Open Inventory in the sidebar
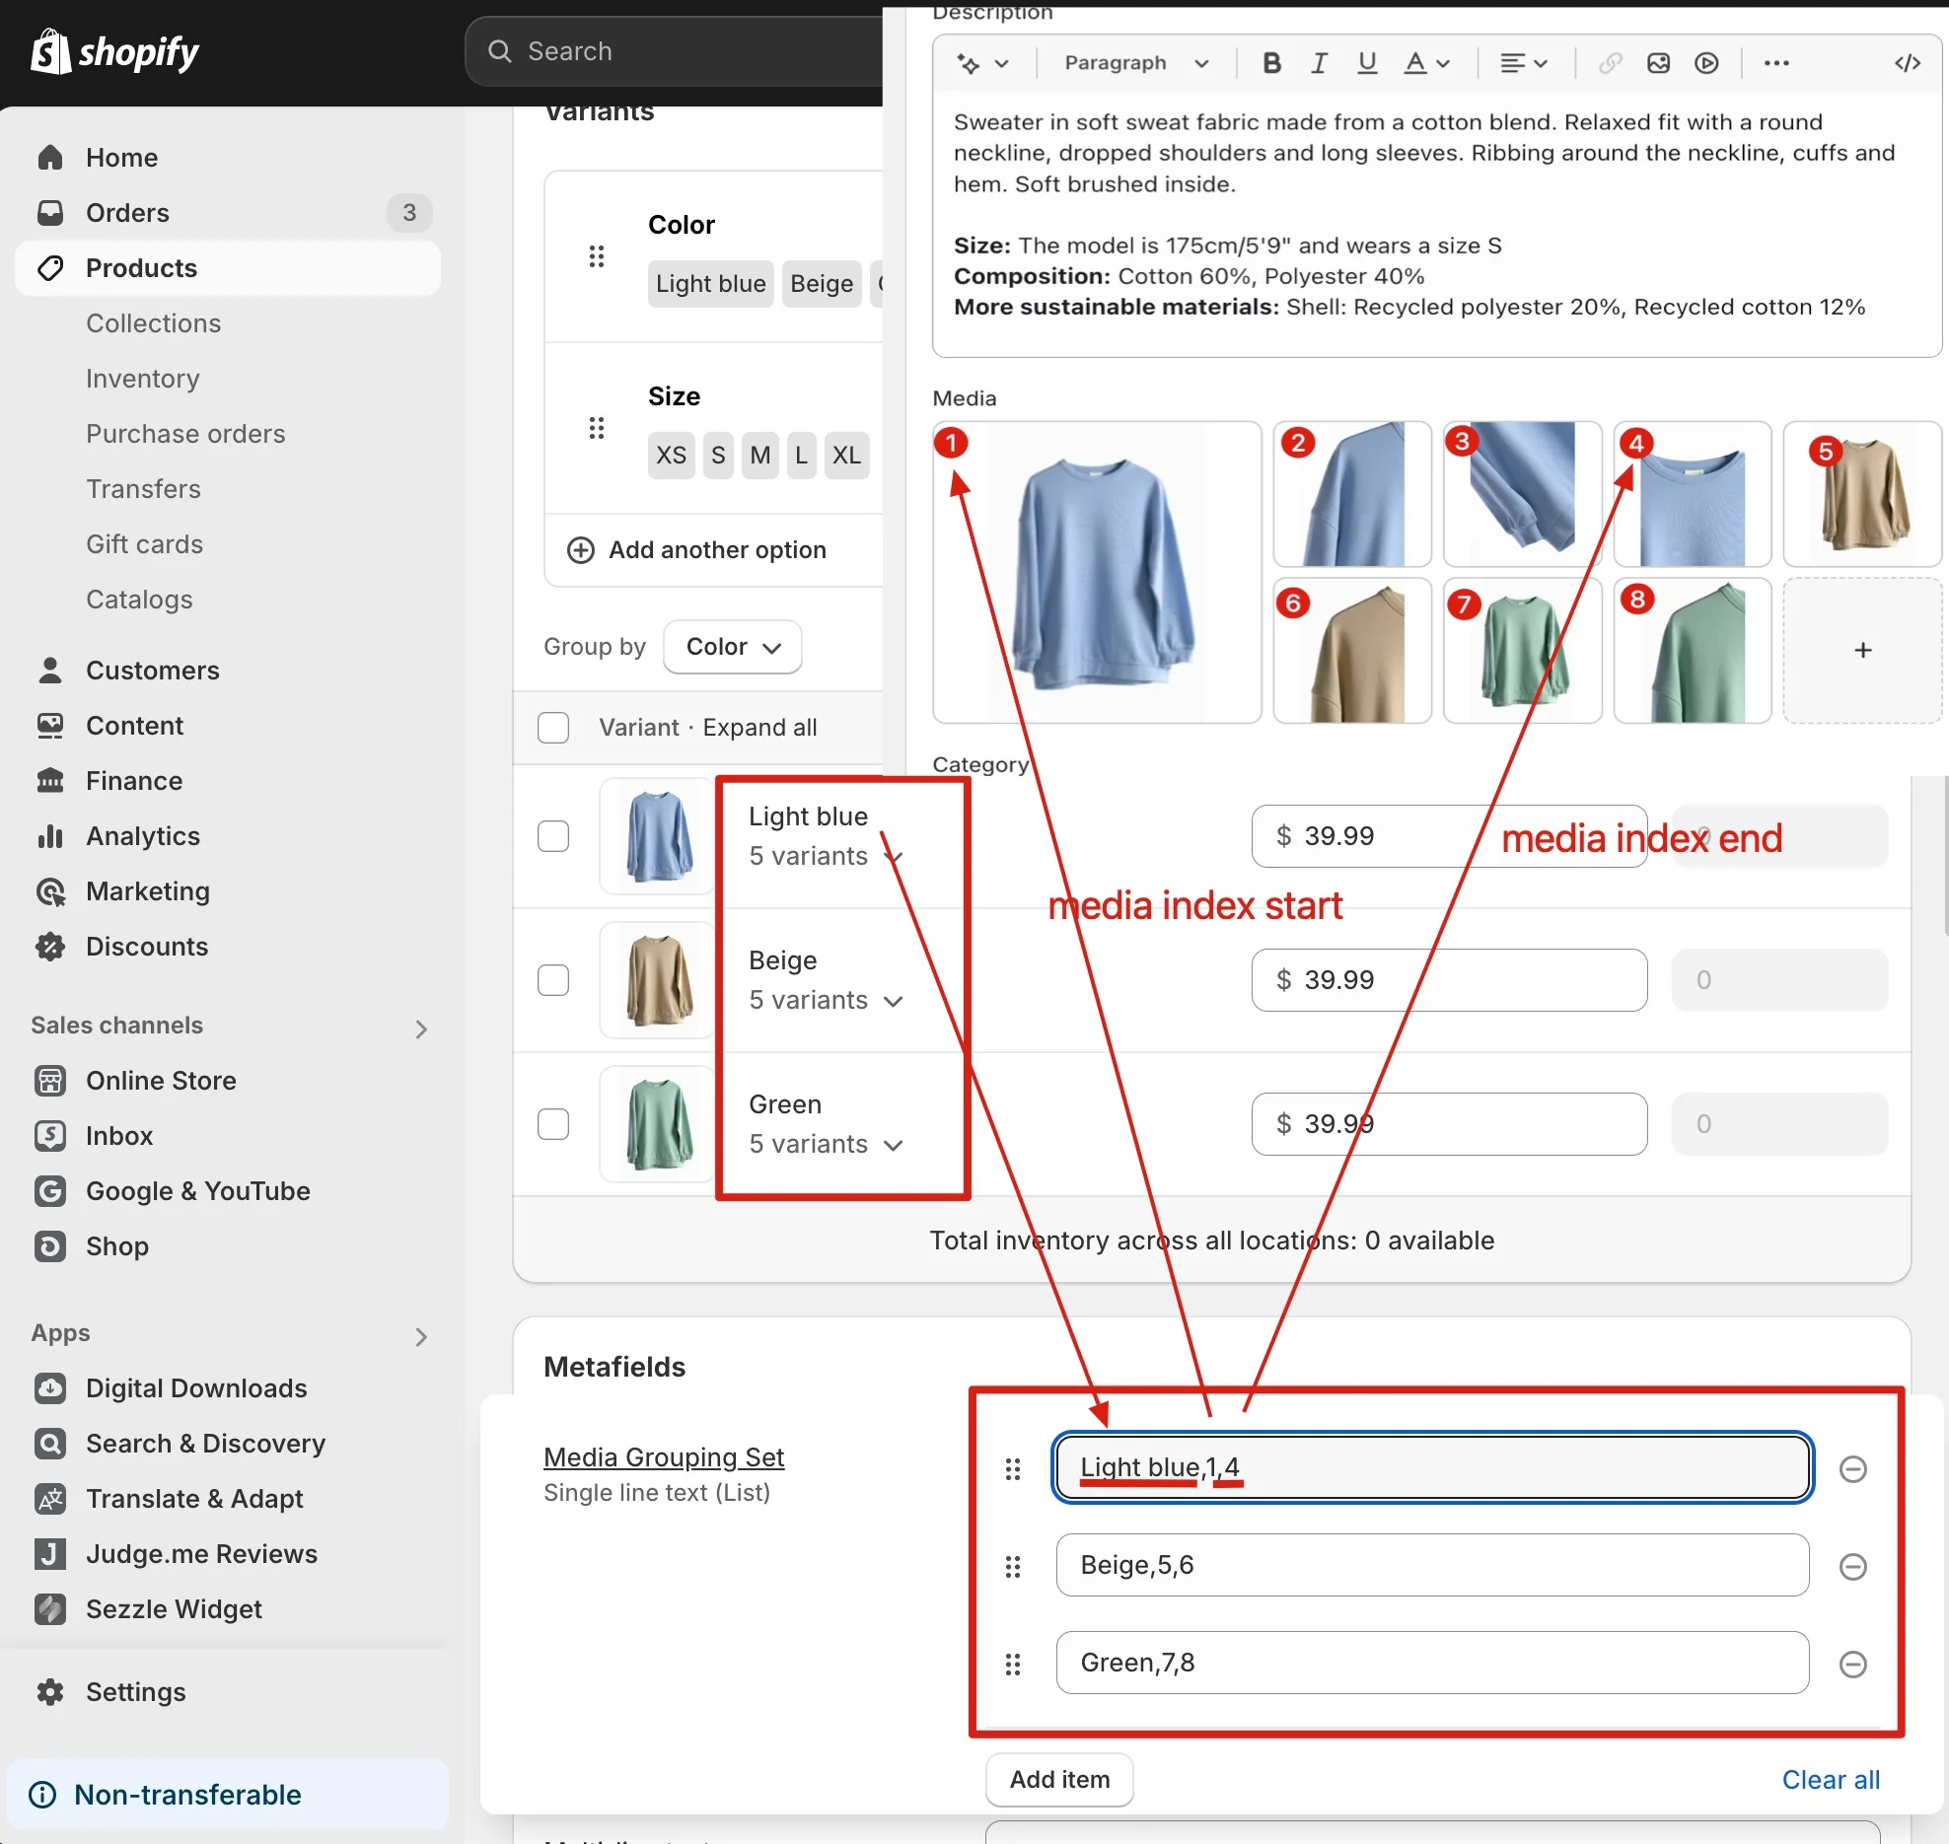This screenshot has width=1949, height=1844. (x=143, y=379)
